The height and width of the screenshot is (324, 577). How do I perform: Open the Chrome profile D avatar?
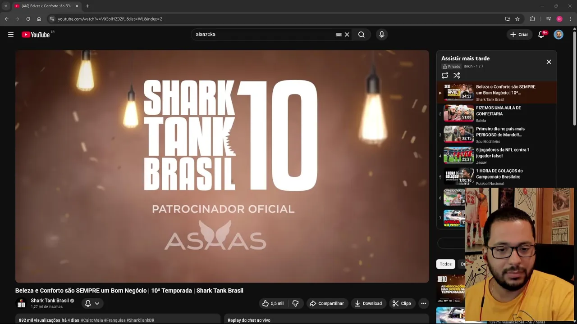[x=559, y=19]
